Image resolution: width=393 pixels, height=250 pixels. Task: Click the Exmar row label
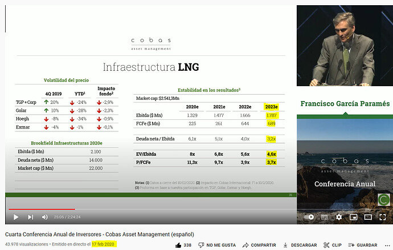[23, 127]
